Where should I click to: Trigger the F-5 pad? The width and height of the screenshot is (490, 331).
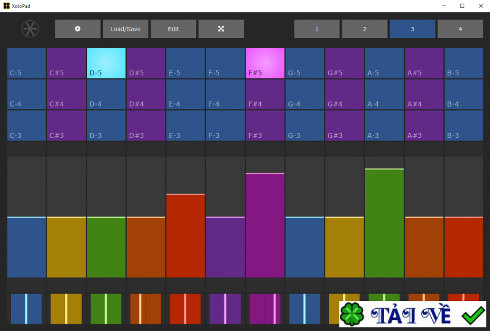click(x=225, y=63)
